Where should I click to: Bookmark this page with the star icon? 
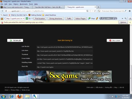tap(90, 11)
